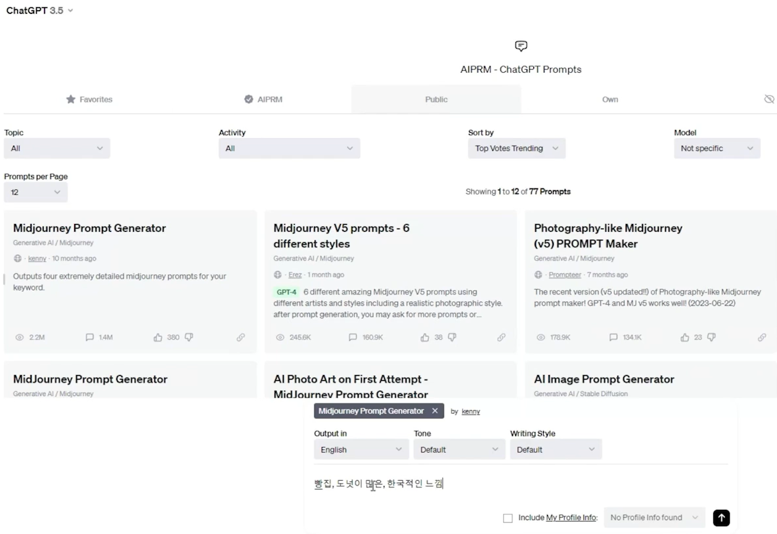Viewport: 777px width, 534px height.
Task: Switch to the Own tab
Action: [x=610, y=99]
